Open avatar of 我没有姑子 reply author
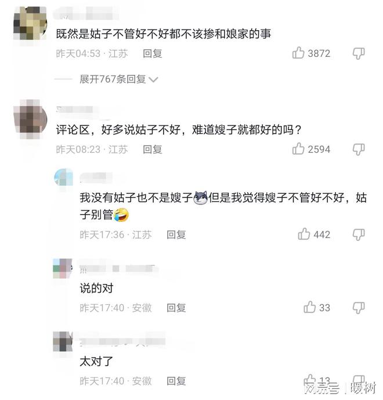The image size is (383, 400). tap(63, 177)
